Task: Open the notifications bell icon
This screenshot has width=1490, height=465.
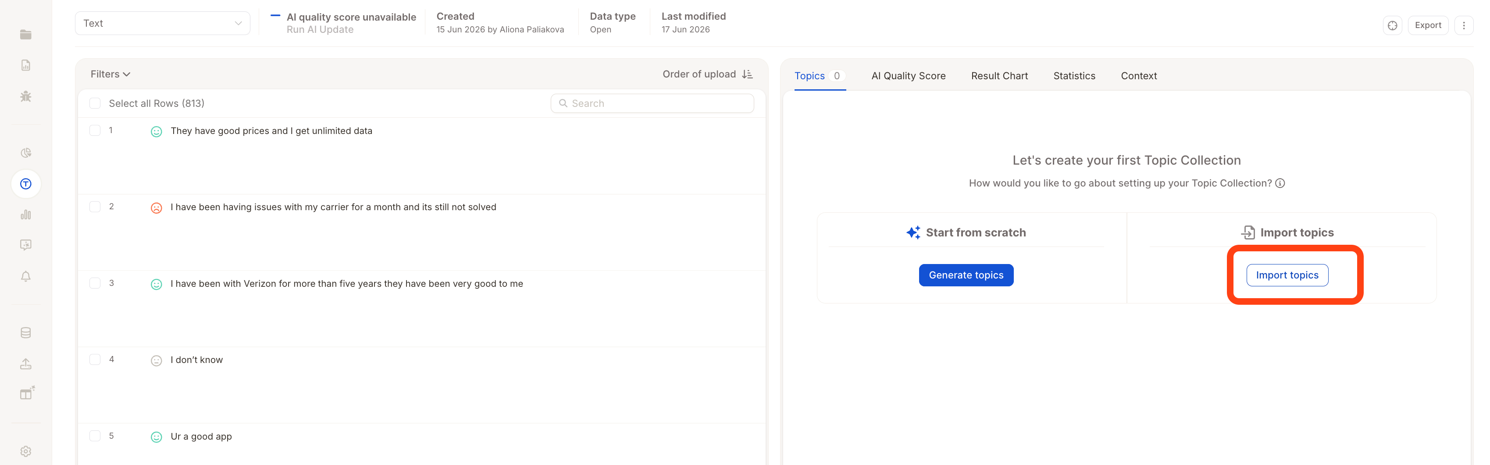Action: (x=25, y=276)
